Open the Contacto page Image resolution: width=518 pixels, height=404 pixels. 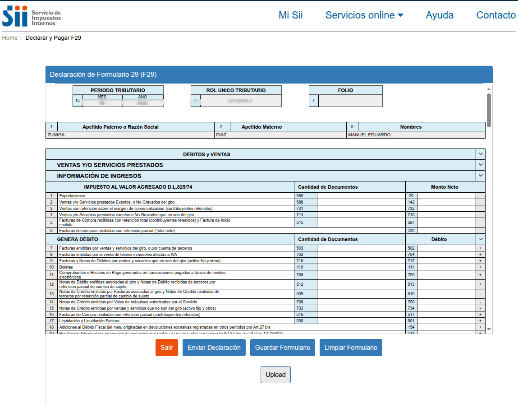496,15
